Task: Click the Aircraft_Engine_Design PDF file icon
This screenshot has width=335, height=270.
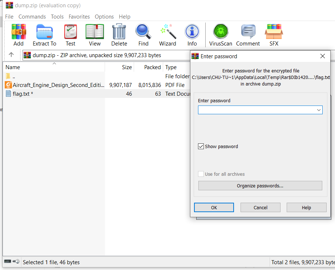Action: pos(8,85)
